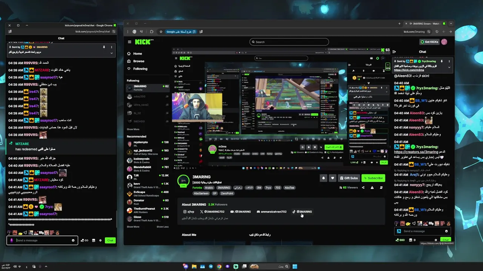Click the 660 channel points icon
483x271 pixels.
[x=397, y=240]
